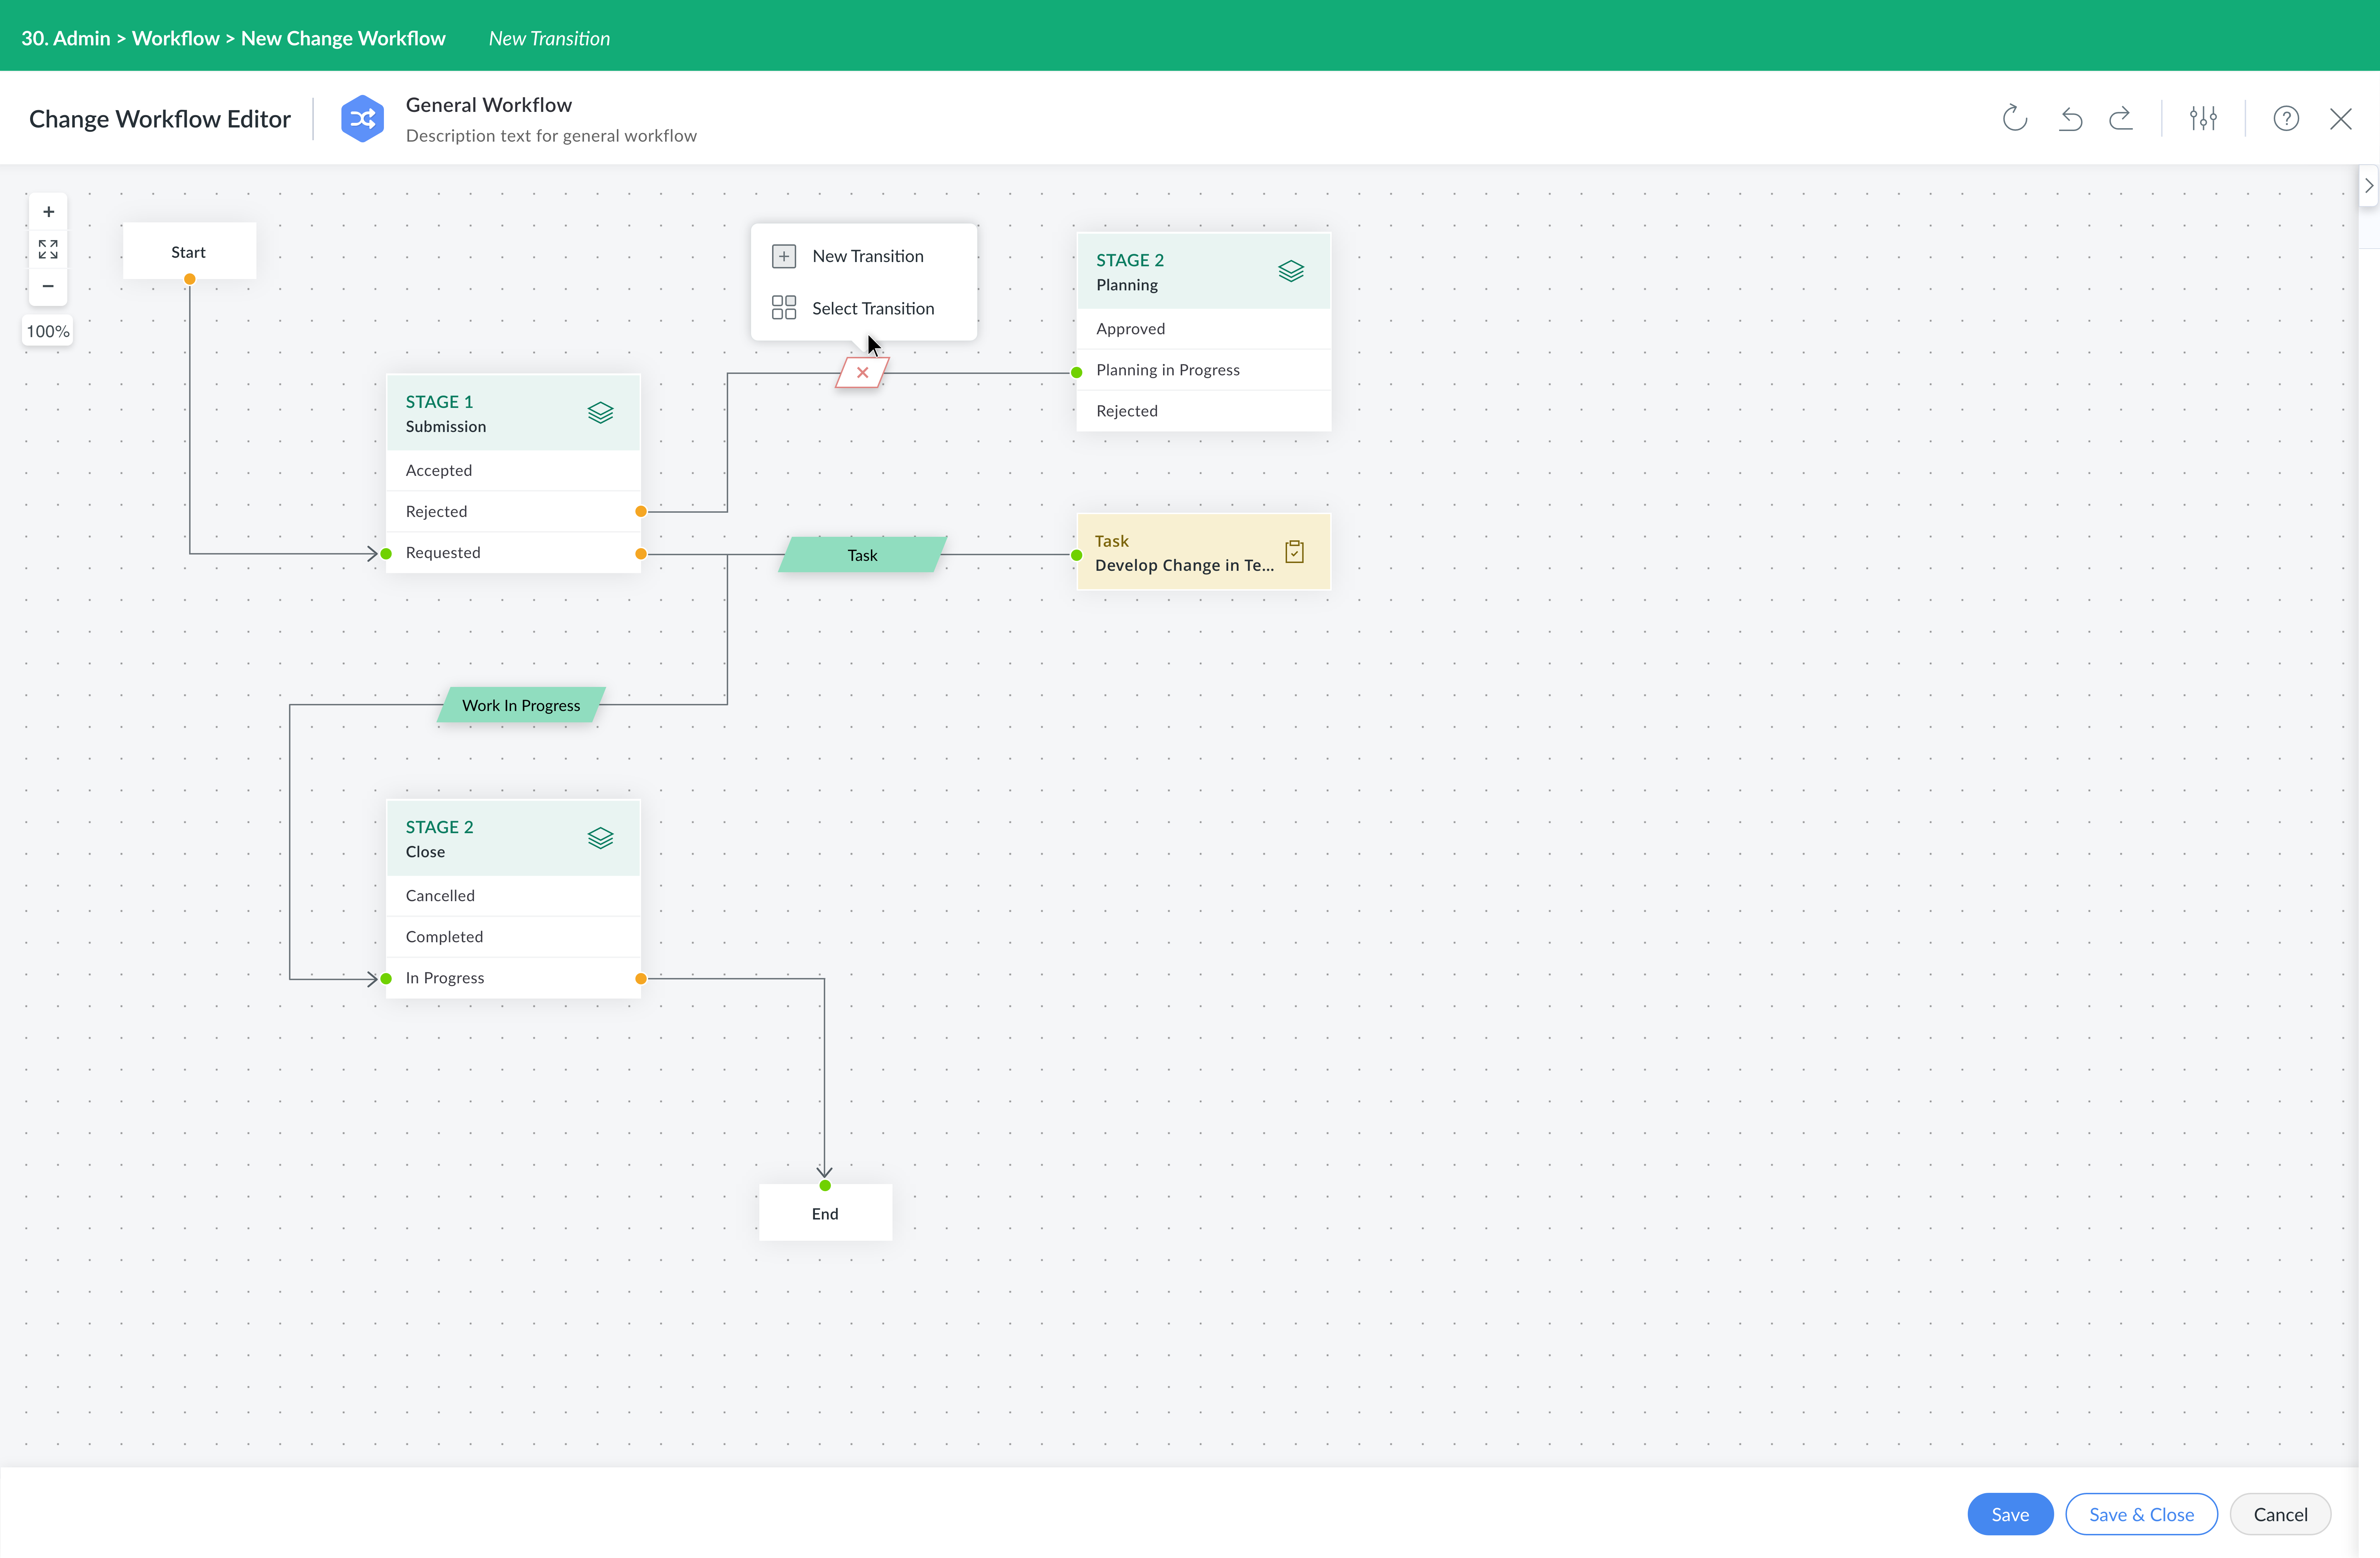Click Stage 2 Planning layers icon
This screenshot has width=2380, height=1558.
tap(1291, 271)
